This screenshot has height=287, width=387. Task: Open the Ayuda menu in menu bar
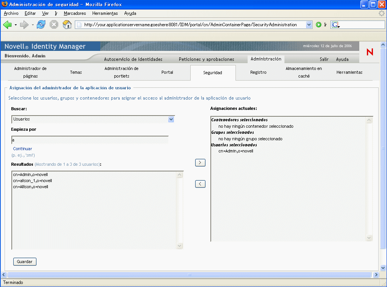pyautogui.click(x=130, y=13)
